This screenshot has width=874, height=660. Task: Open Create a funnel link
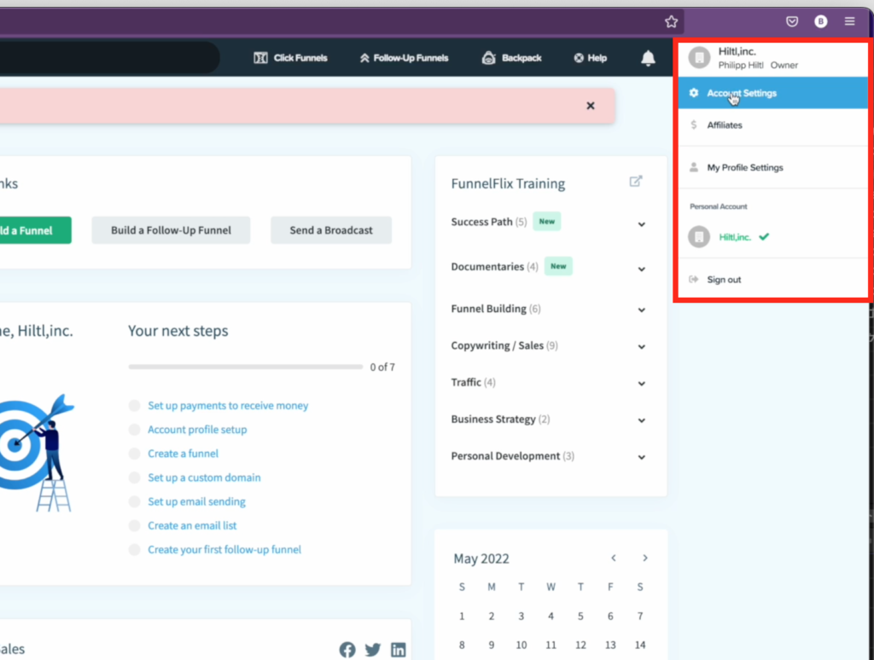coord(183,454)
